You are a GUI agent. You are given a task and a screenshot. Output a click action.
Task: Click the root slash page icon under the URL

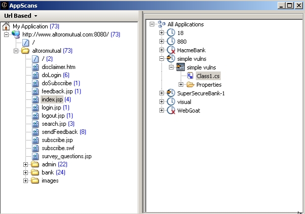(25, 43)
